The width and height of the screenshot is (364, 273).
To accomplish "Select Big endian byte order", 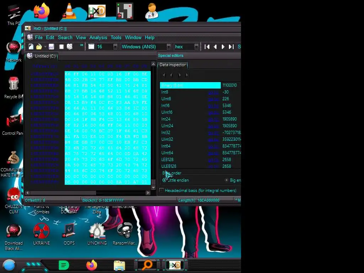I will pos(232,180).
